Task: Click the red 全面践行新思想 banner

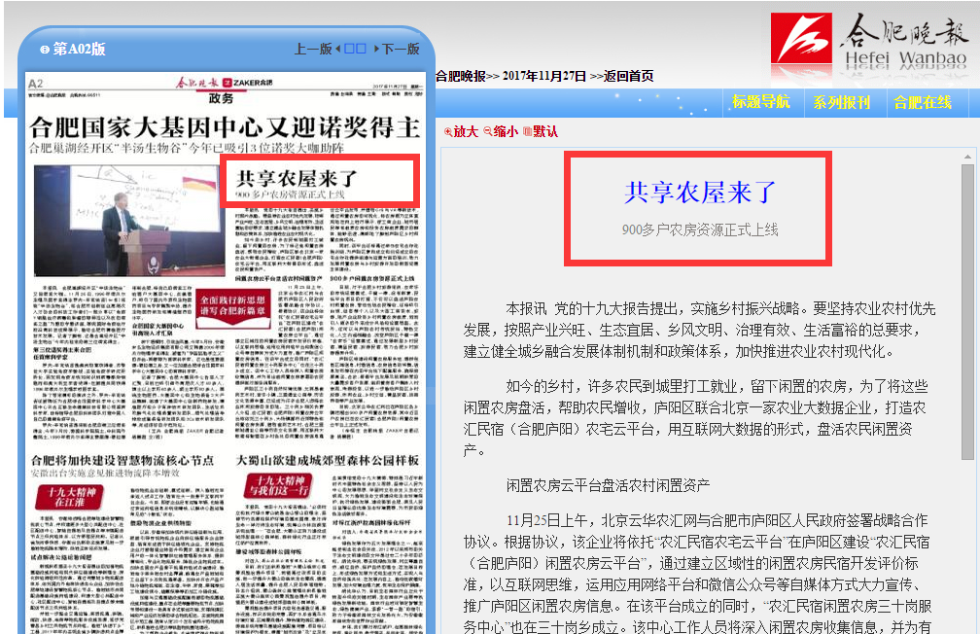Action: click(233, 307)
